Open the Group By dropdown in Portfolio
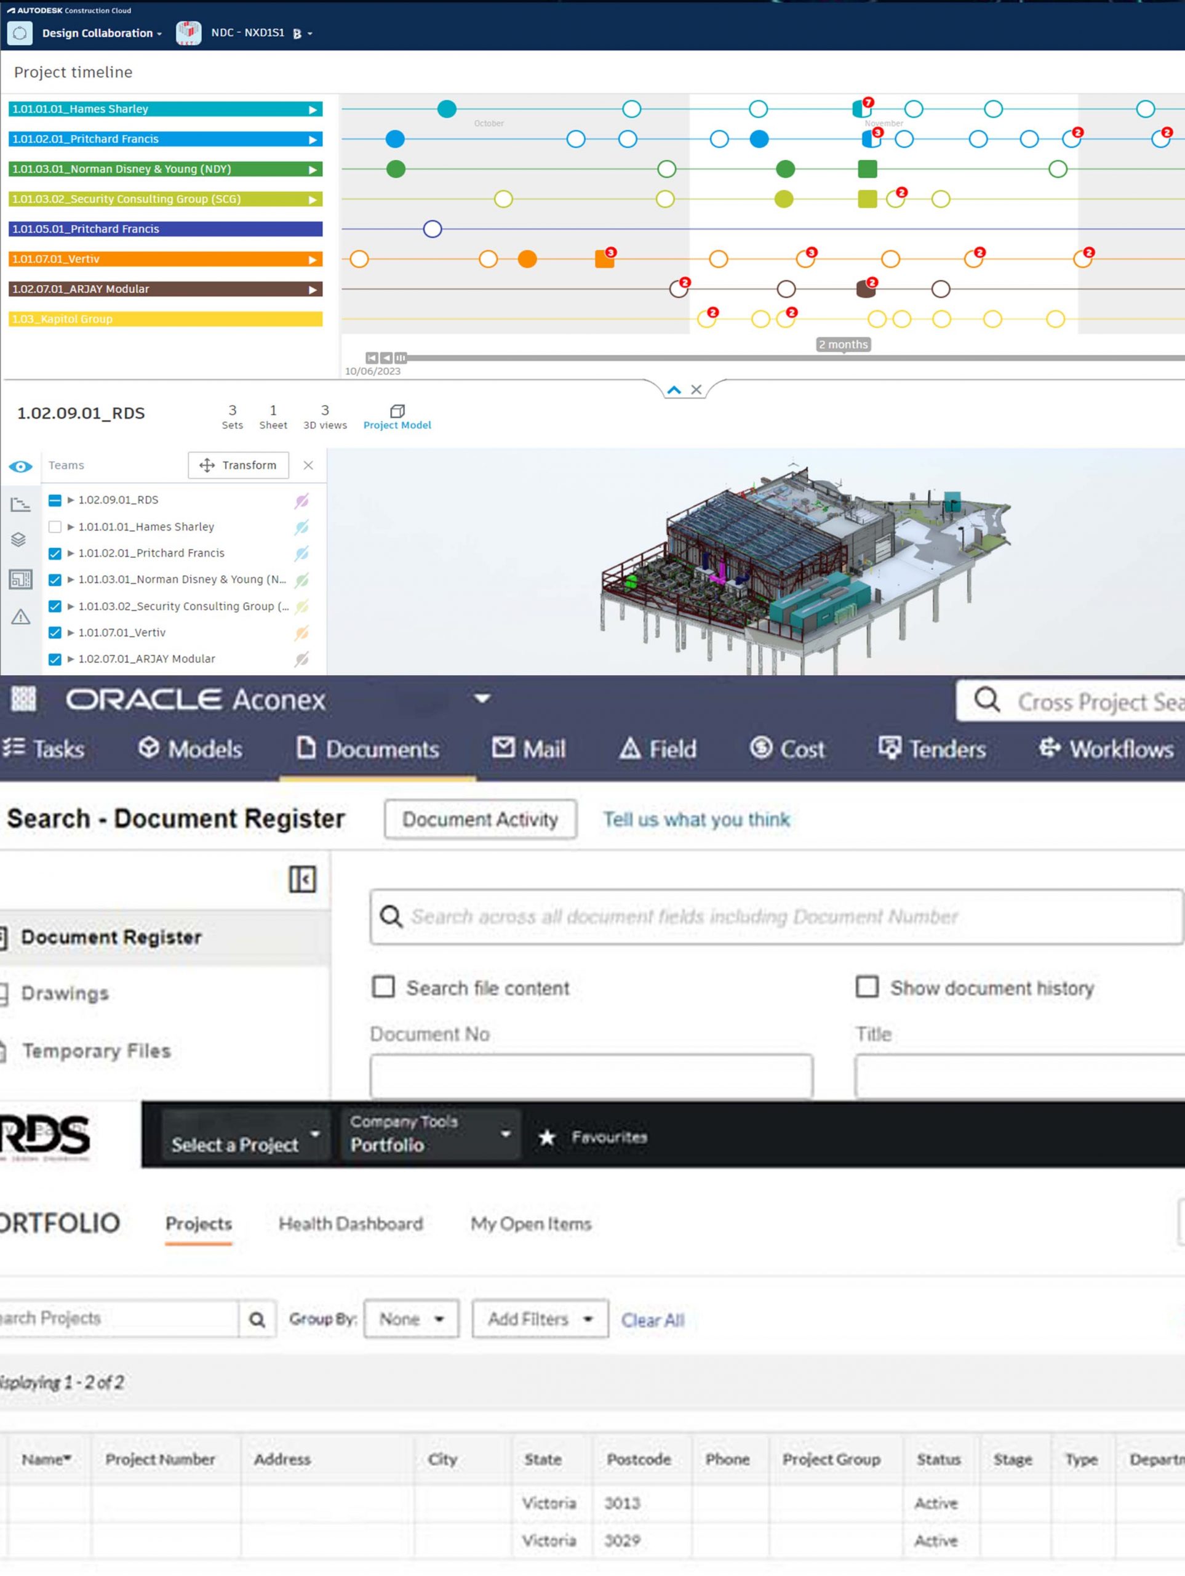Viewport: 1185px width, 1576px height. (x=411, y=1319)
